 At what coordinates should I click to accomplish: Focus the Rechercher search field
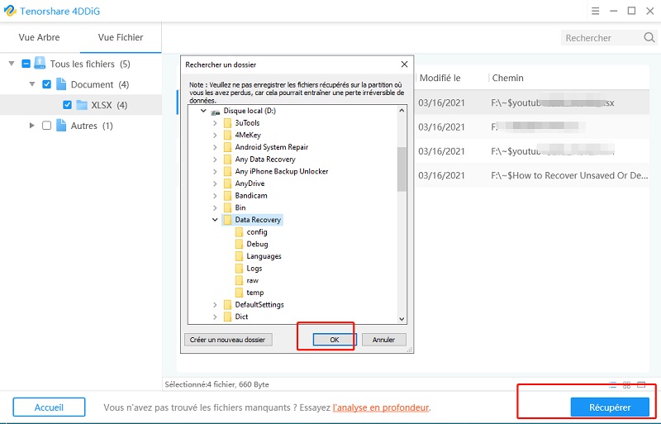point(602,37)
